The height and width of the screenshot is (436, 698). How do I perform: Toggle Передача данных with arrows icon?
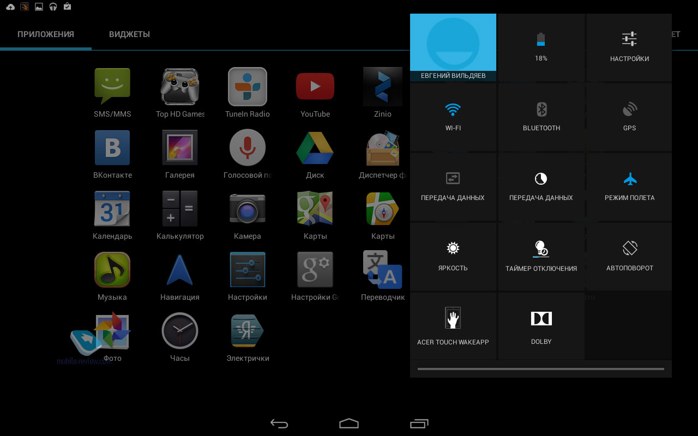453,187
